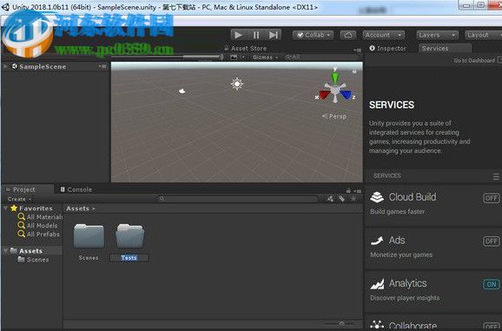Switch to the Services tab

pyautogui.click(x=445, y=49)
